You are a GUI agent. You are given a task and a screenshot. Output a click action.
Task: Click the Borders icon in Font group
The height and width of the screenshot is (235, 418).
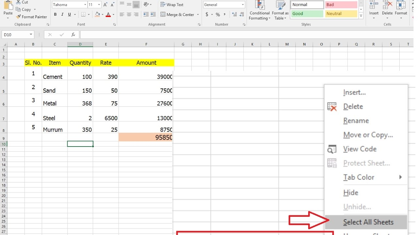[83, 15]
